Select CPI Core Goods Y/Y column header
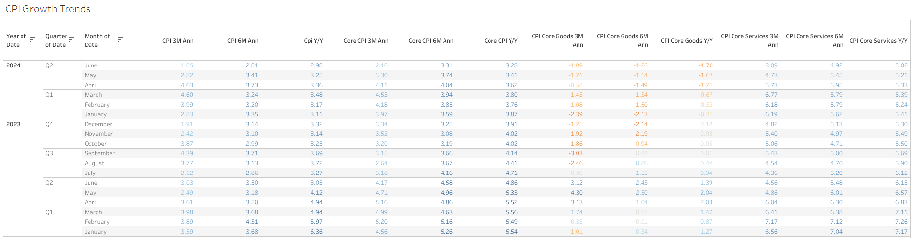 687,41
